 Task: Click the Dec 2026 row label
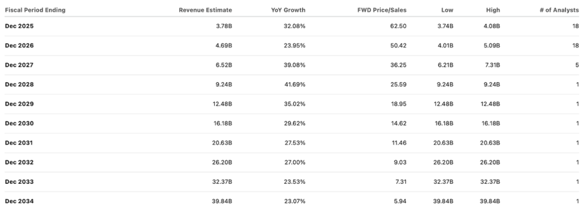click(x=19, y=46)
